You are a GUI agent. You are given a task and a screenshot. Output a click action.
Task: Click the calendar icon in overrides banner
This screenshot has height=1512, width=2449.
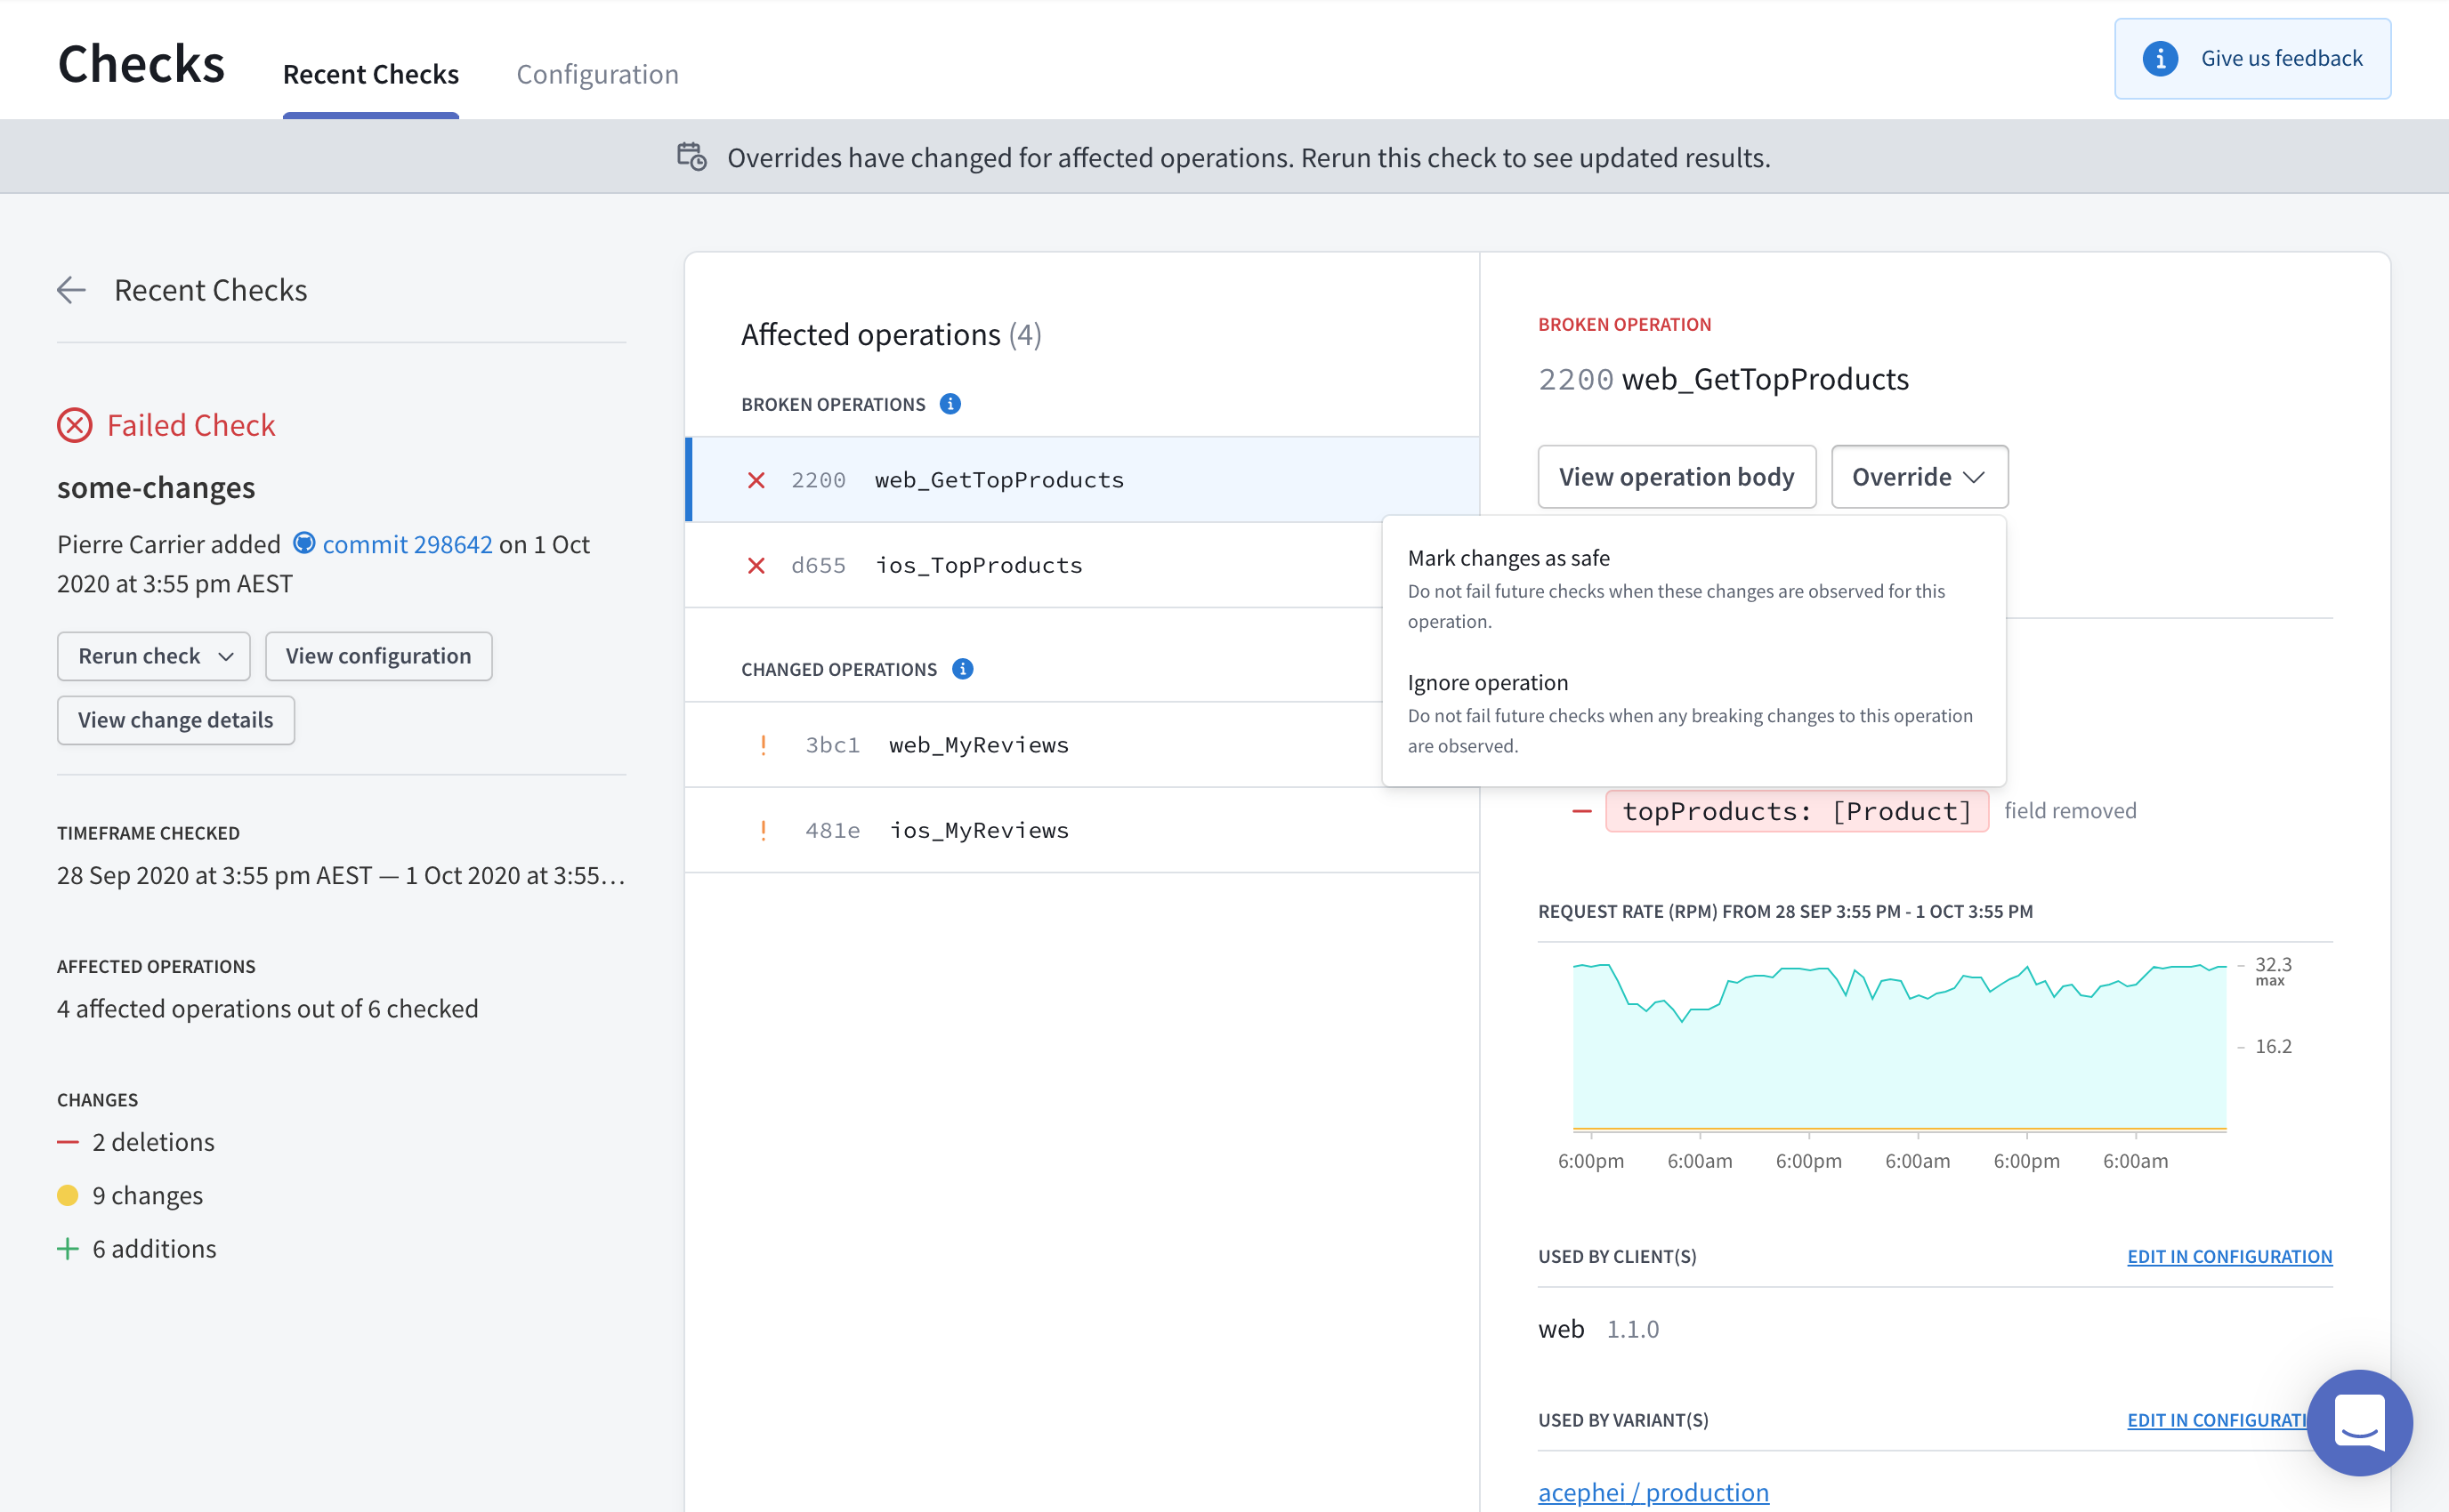[x=691, y=157]
